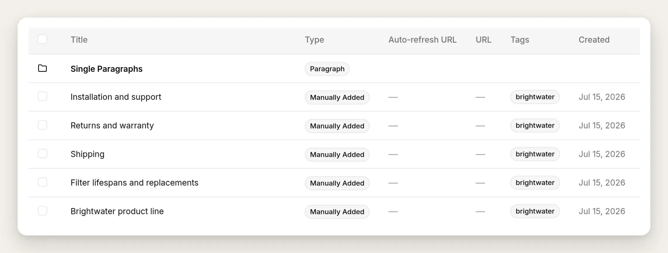Click Manually Added badge for Returns and warranty

pos(337,126)
